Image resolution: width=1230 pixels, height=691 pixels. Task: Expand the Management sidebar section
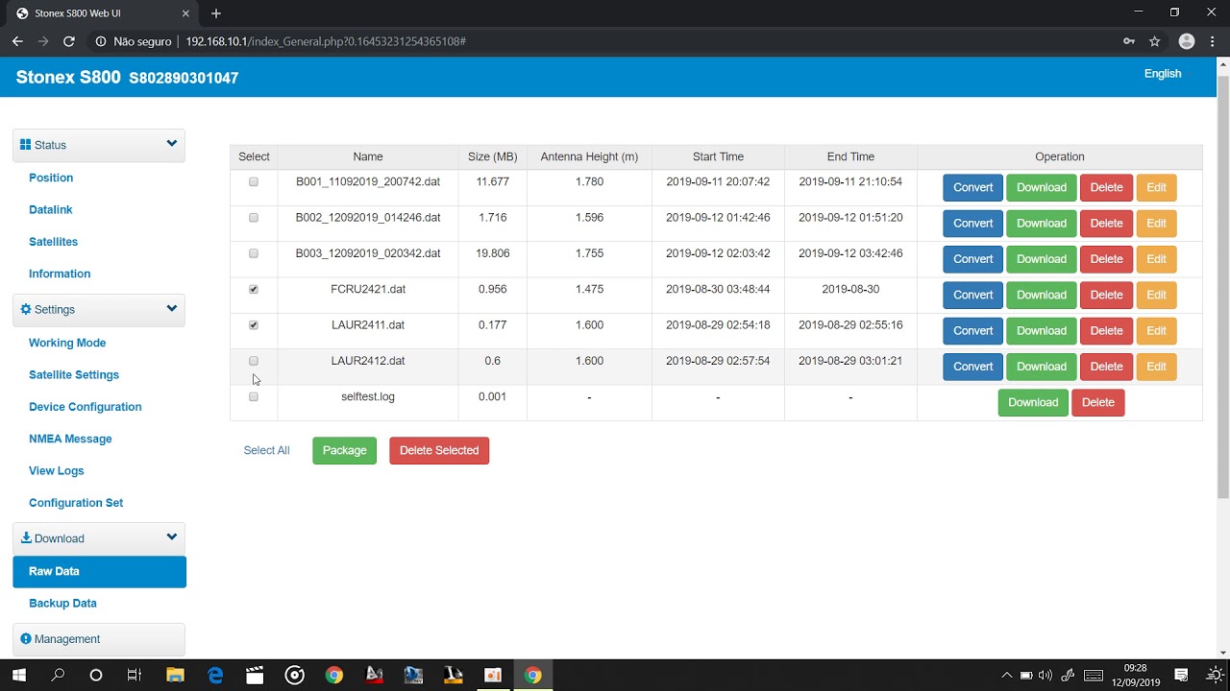pos(99,639)
